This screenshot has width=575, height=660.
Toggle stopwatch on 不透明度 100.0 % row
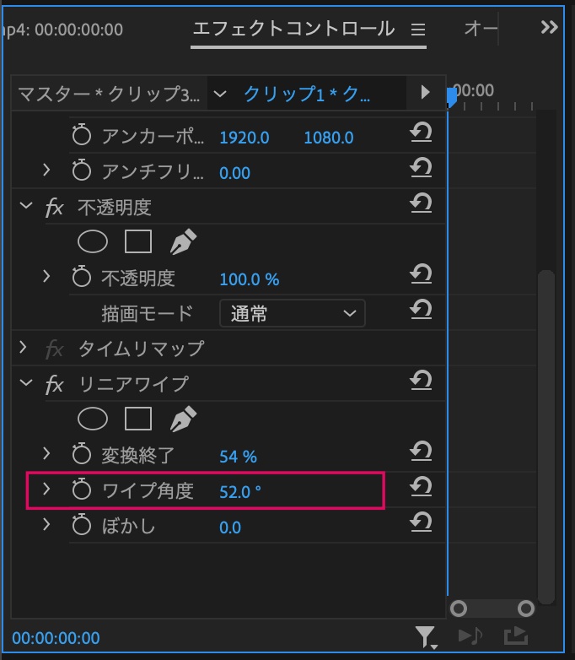tap(81, 277)
